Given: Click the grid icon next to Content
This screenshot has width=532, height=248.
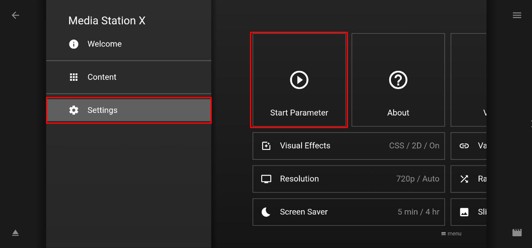Looking at the screenshot, I should (x=74, y=77).
